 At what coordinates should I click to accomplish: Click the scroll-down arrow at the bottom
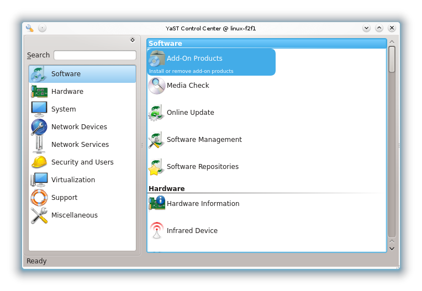point(392,249)
